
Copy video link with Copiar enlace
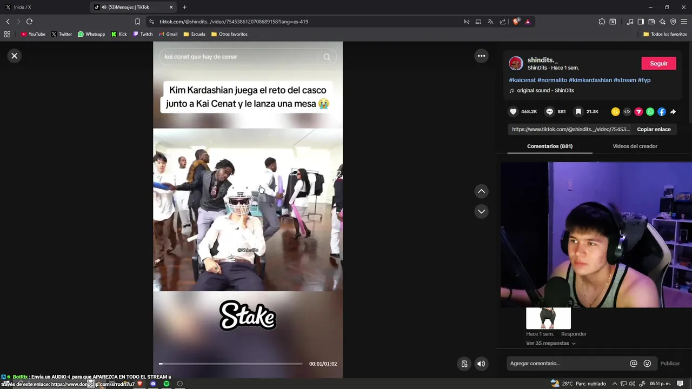click(654, 129)
